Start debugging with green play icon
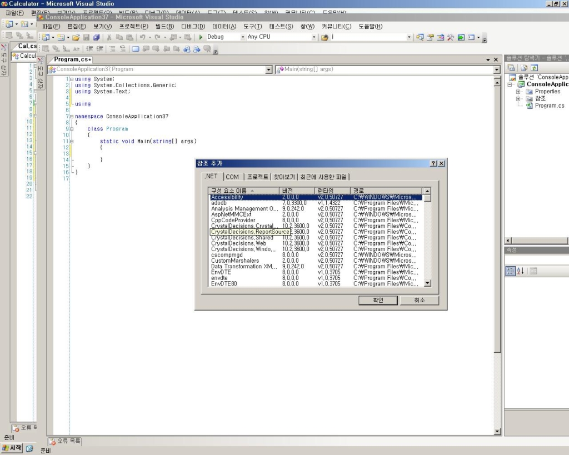Screen dimensions: 569x455 click(201, 37)
